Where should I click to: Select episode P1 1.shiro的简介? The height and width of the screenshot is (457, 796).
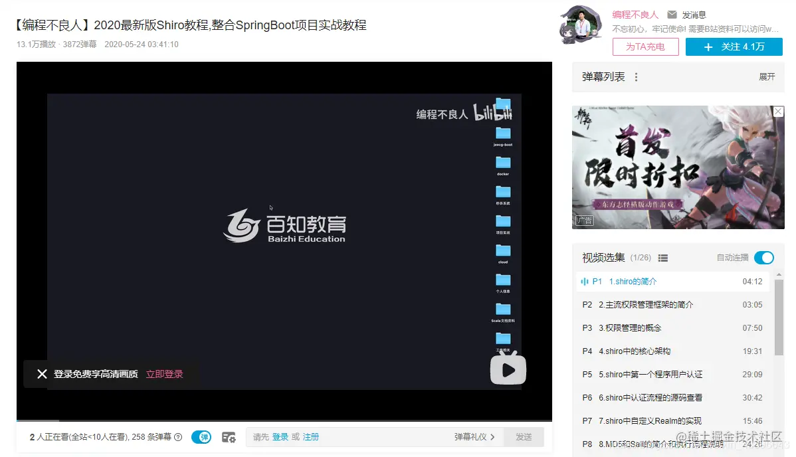point(672,282)
